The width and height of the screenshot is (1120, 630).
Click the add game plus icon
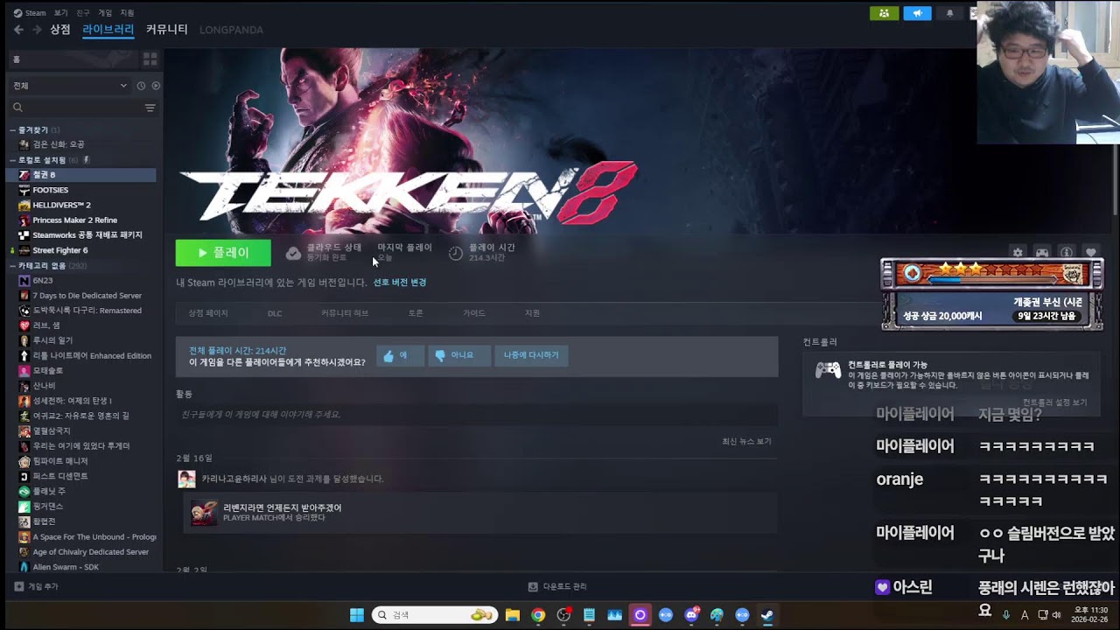pos(19,586)
